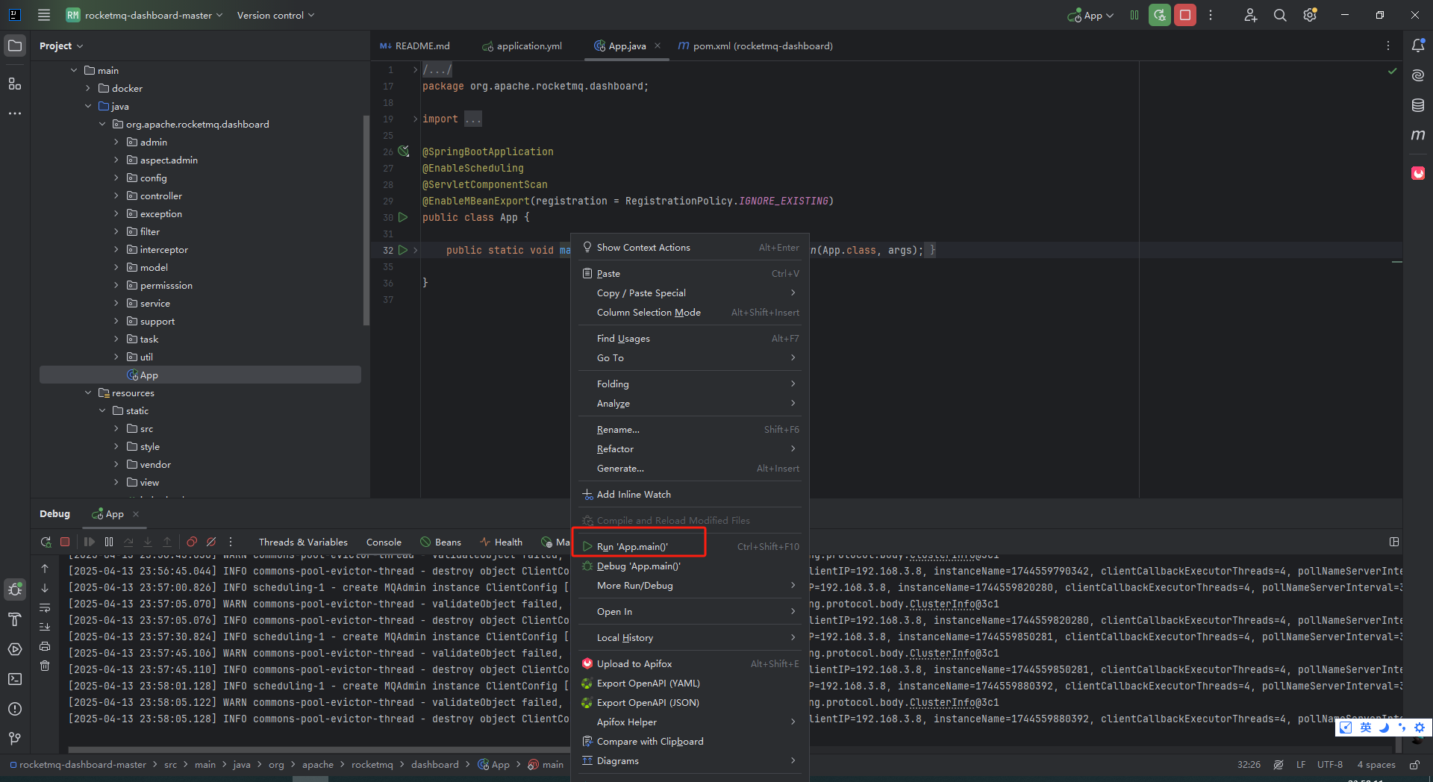Collapse the resources folder
Viewport: 1433px width, 782px height.
coord(88,392)
